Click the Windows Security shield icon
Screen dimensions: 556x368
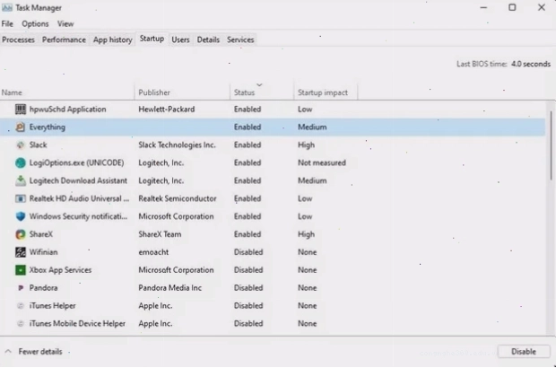point(21,216)
